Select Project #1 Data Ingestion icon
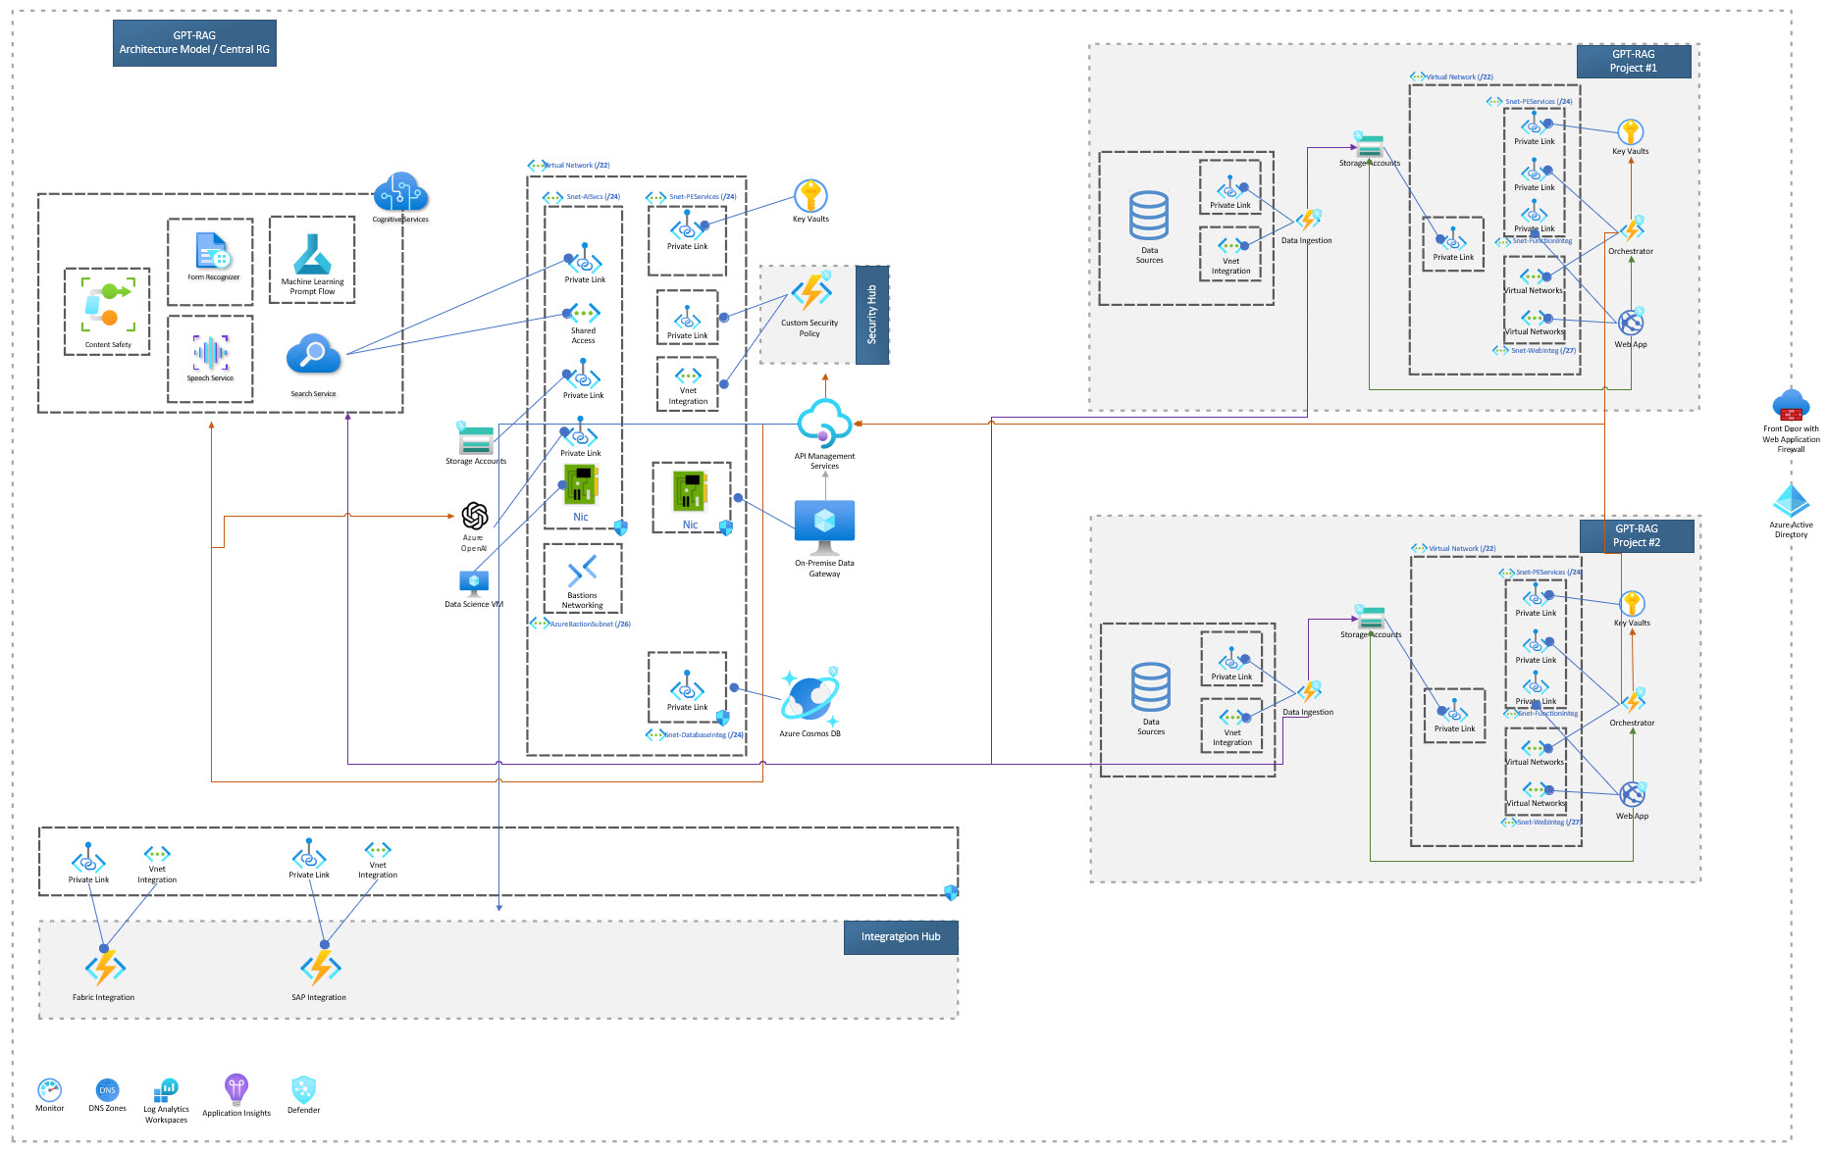1827x1153 pixels. [x=1309, y=220]
